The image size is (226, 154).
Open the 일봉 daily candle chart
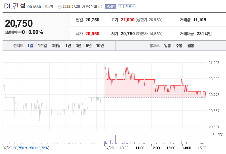(167, 46)
